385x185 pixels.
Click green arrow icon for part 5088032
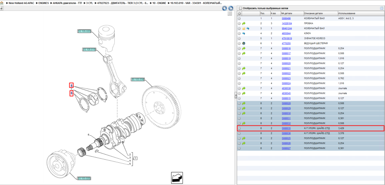(244, 123)
